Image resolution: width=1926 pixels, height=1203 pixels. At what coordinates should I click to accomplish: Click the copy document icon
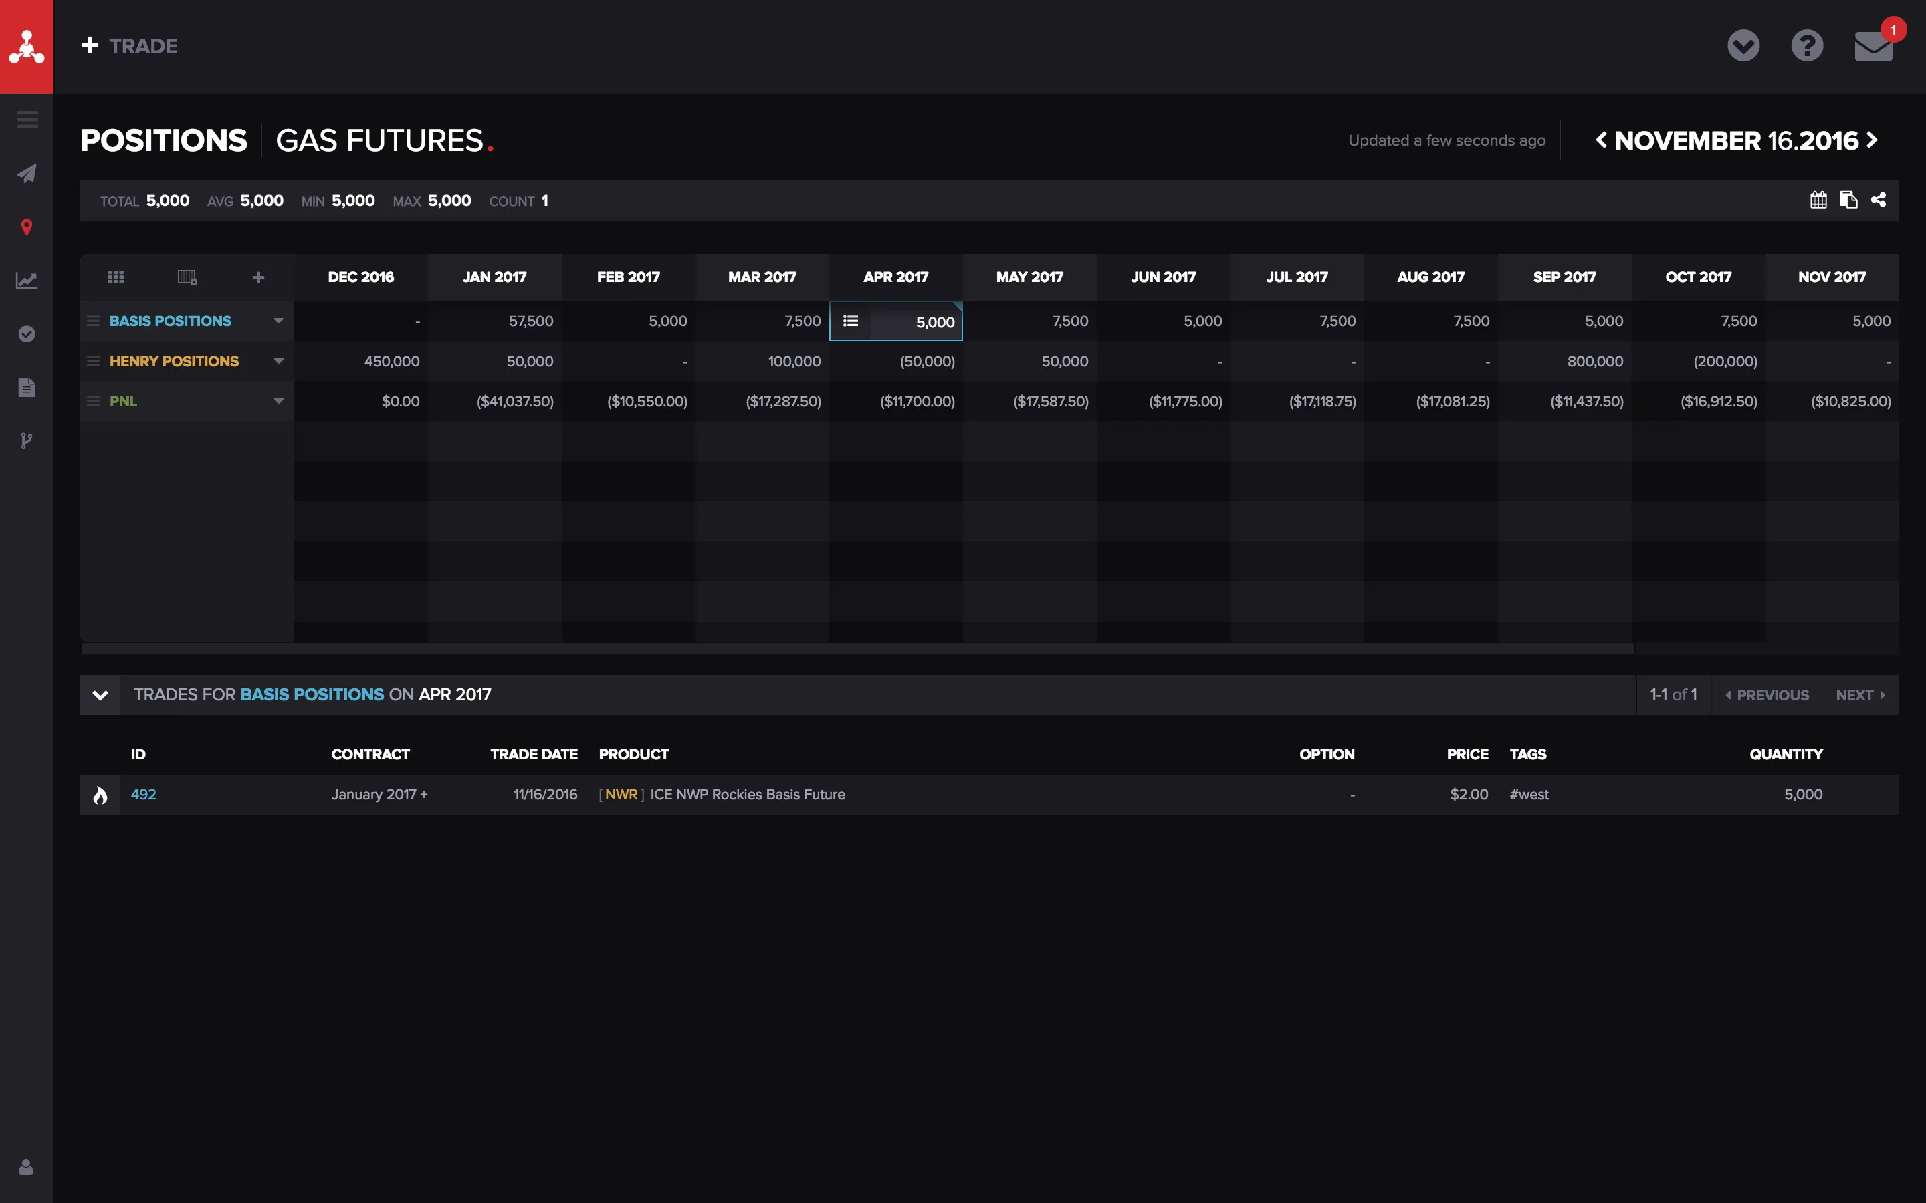click(1848, 200)
